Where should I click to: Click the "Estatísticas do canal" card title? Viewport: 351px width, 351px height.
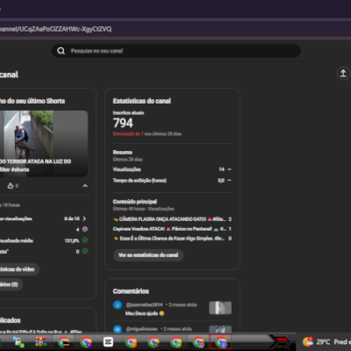click(x=142, y=101)
